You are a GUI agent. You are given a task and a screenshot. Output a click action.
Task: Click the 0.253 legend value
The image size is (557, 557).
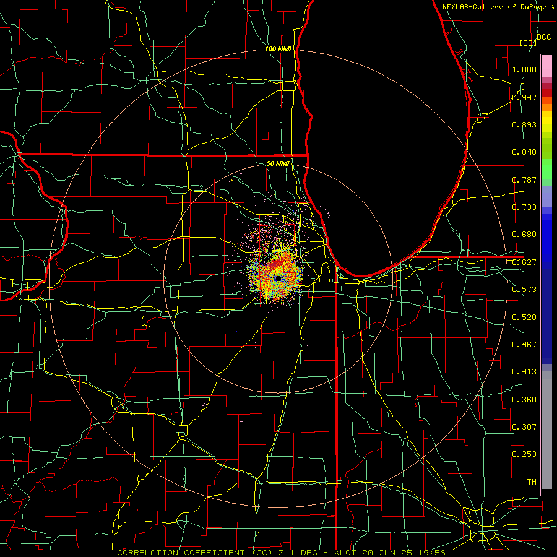point(524,454)
